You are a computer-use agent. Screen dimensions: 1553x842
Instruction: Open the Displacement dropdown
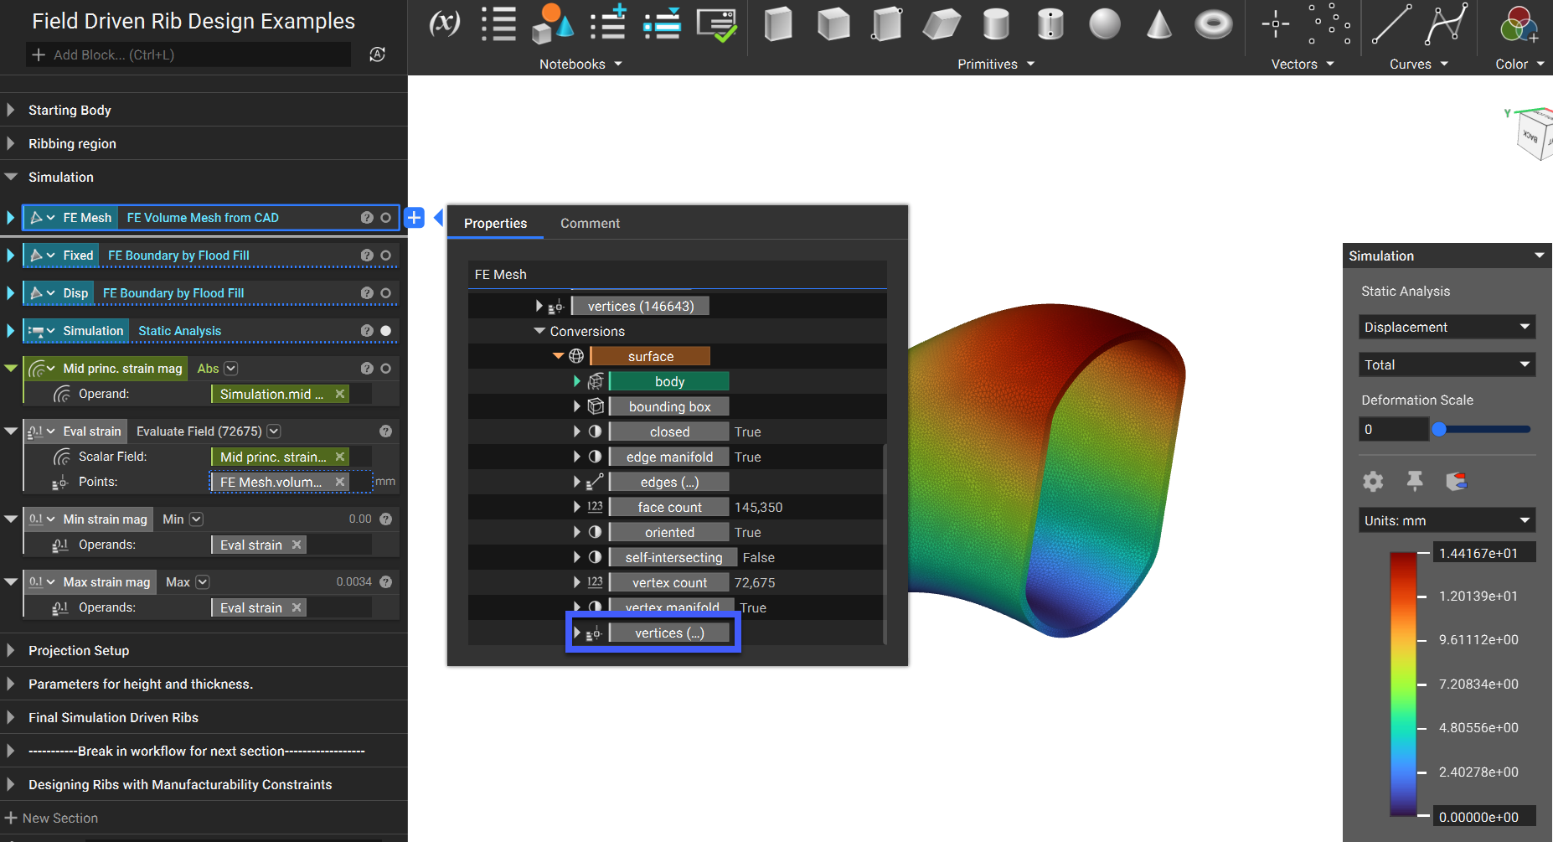(x=1447, y=327)
